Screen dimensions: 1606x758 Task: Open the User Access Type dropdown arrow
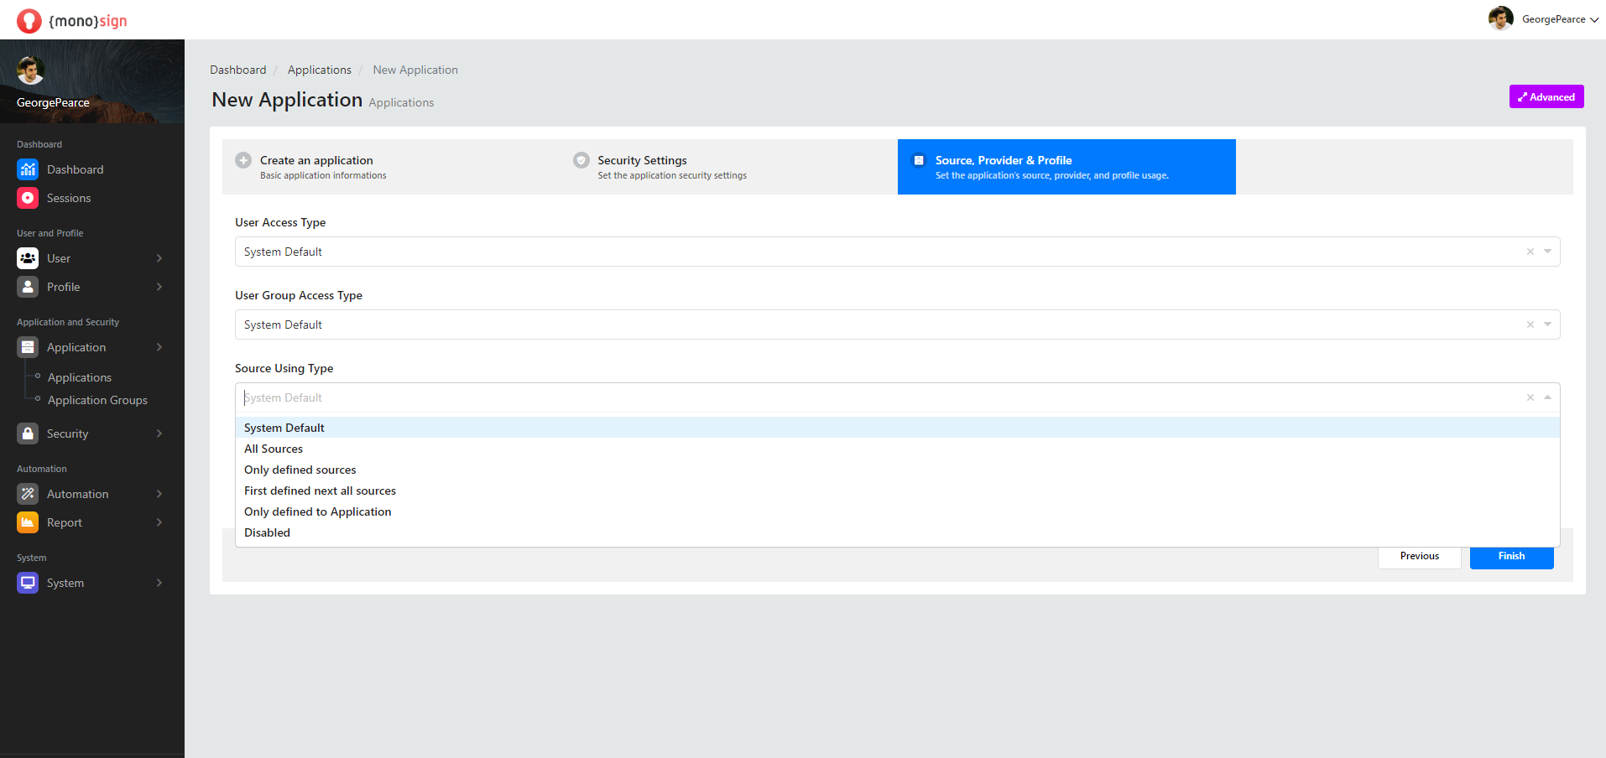(1547, 252)
